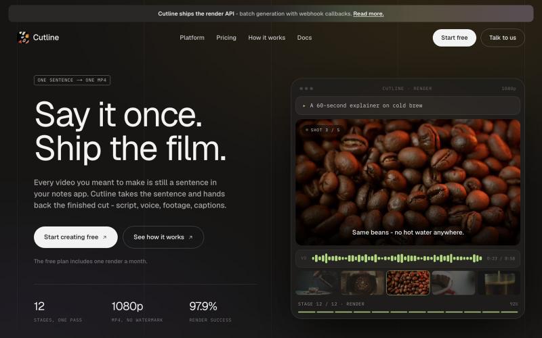Click See how it works button
Viewport: 542px width, 338px height.
163,237
